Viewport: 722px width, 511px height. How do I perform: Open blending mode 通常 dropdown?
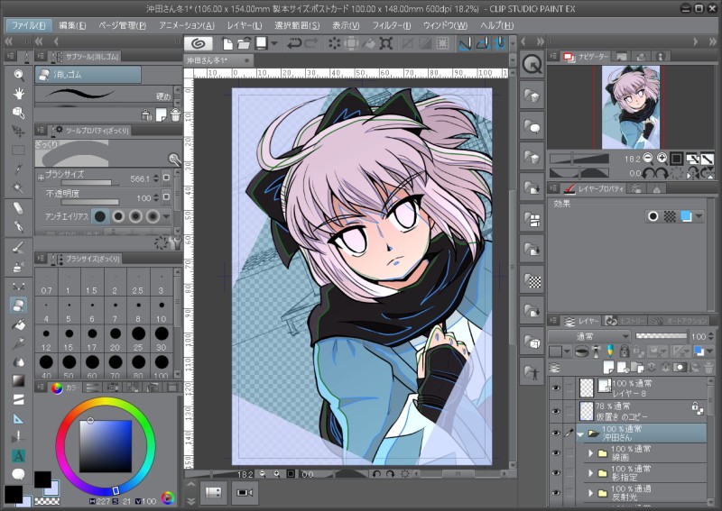589,336
